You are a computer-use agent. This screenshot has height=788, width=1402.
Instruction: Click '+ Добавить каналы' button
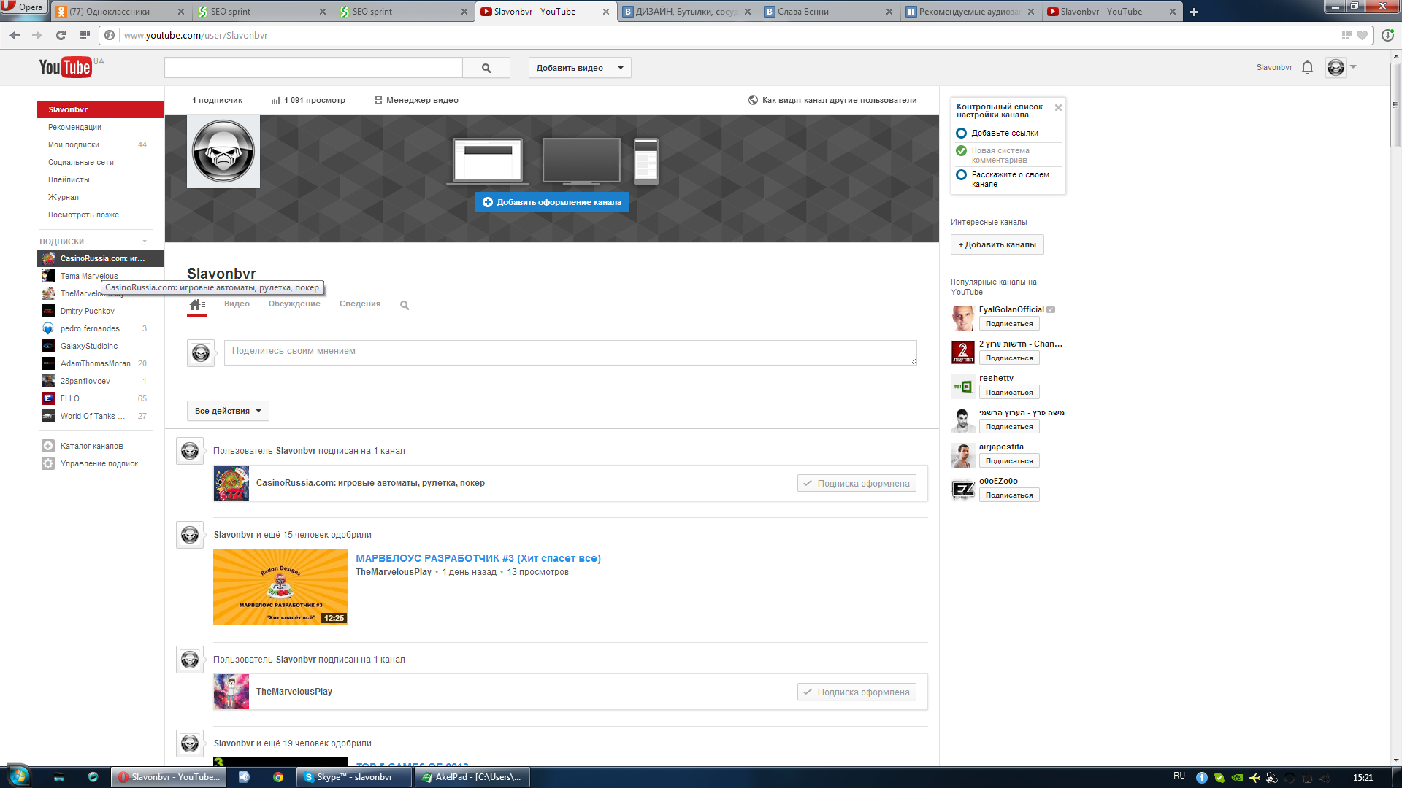click(x=997, y=244)
